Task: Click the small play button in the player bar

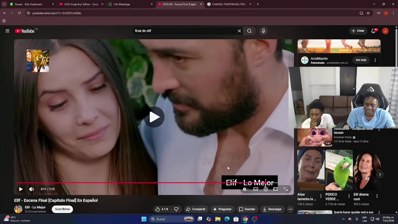Action: [21, 189]
